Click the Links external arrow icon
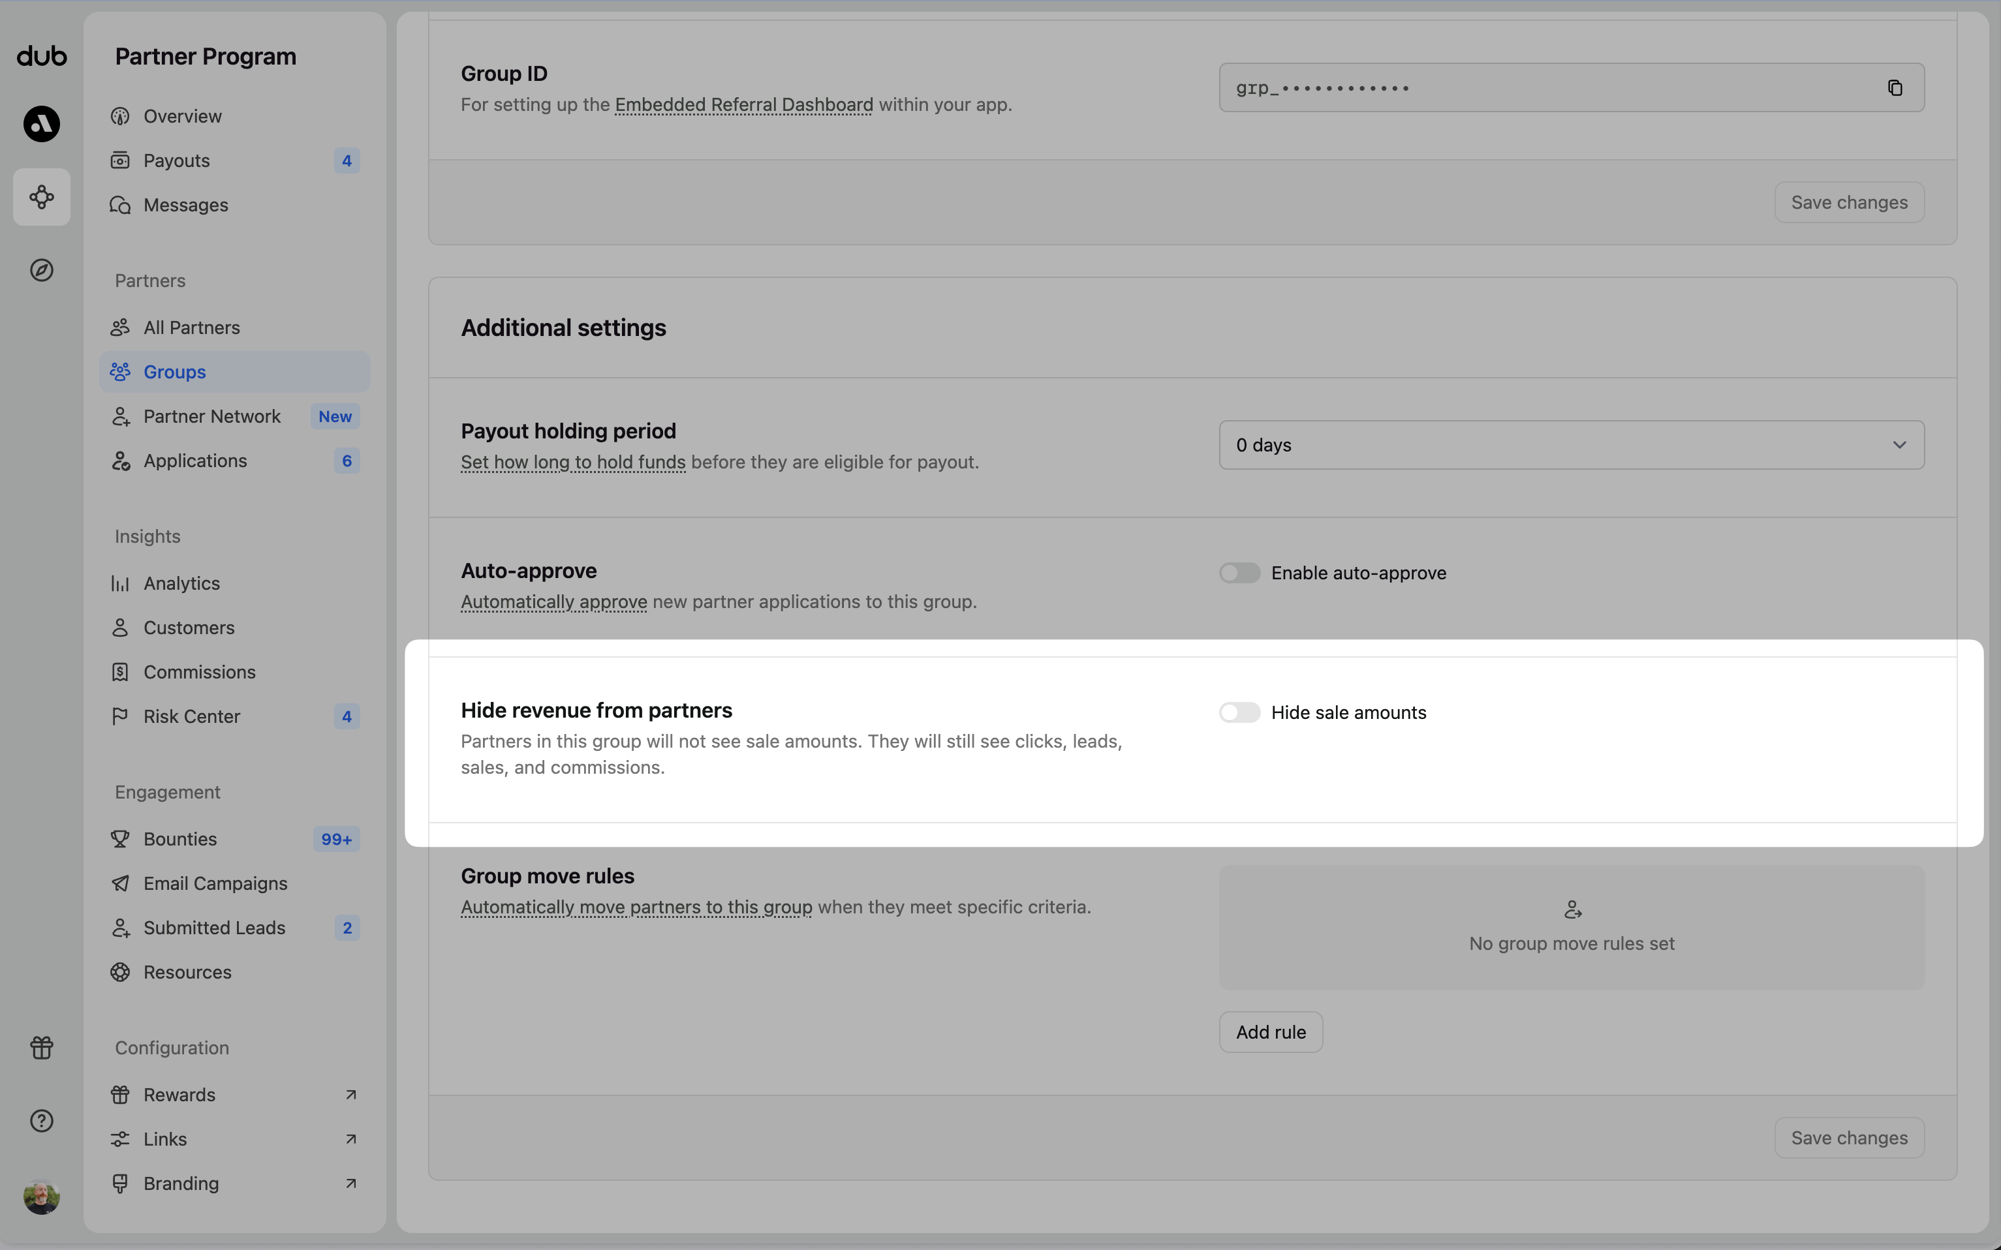Screen dimensions: 2001x1250 point(350,1139)
